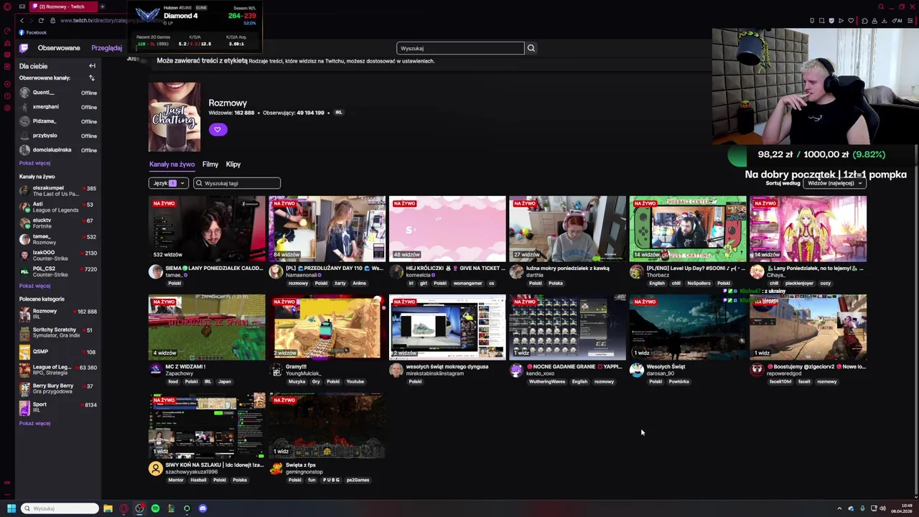Open Spotify from the taskbar
Image resolution: width=919 pixels, height=517 pixels.
pos(155,508)
